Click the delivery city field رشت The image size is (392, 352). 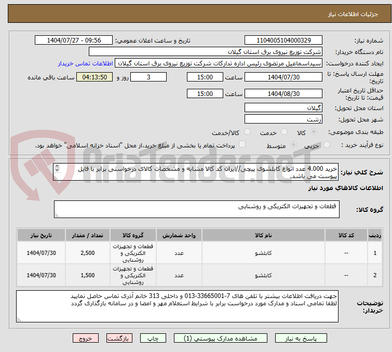tap(283, 119)
